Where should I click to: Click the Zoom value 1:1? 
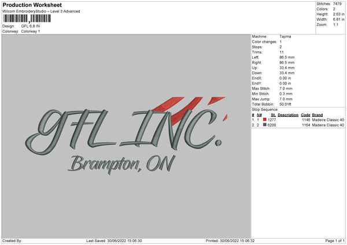click(335, 24)
